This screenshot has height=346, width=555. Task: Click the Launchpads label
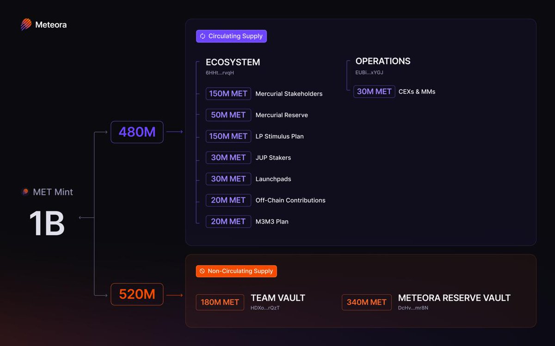(273, 179)
